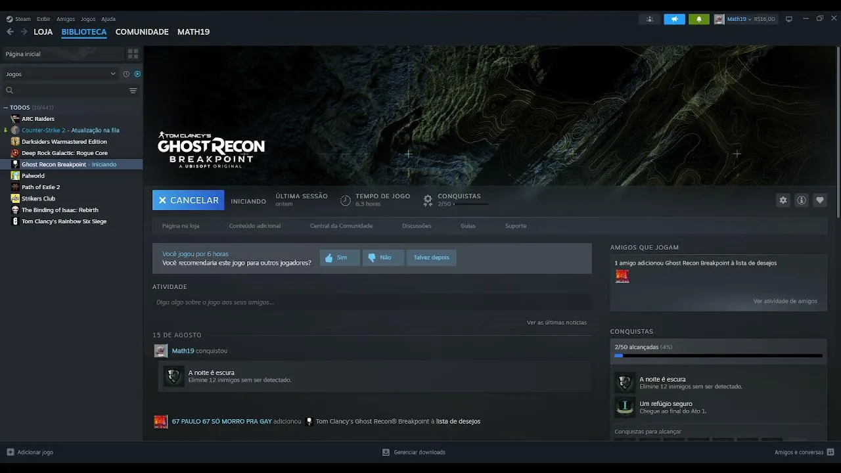841x473 pixels.
Task: Open the Exibir menu
Action: click(x=43, y=19)
